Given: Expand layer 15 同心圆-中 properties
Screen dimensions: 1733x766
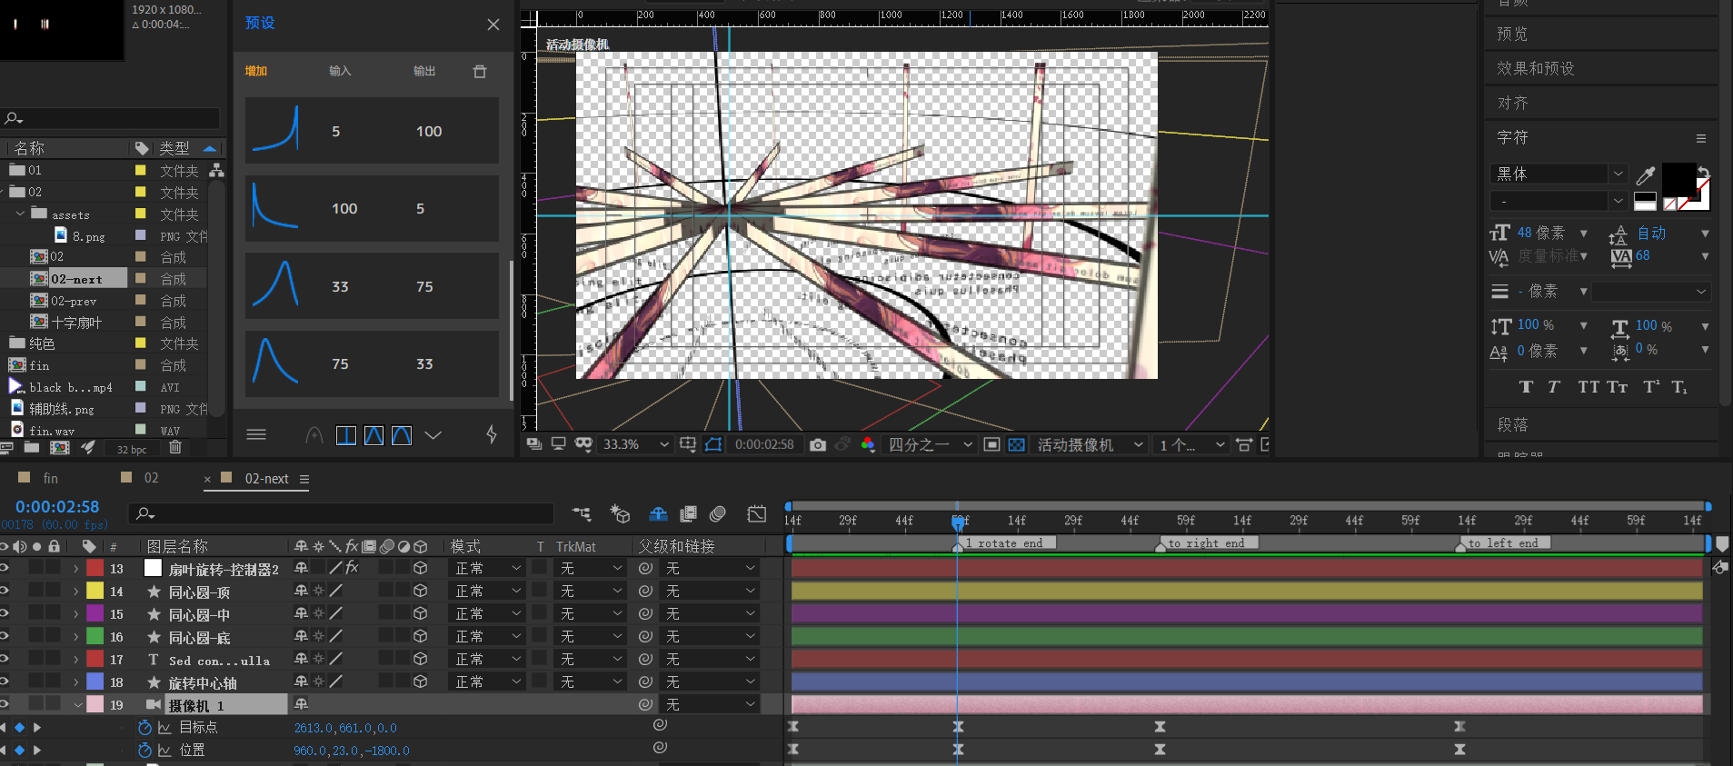Looking at the screenshot, I should [76, 614].
